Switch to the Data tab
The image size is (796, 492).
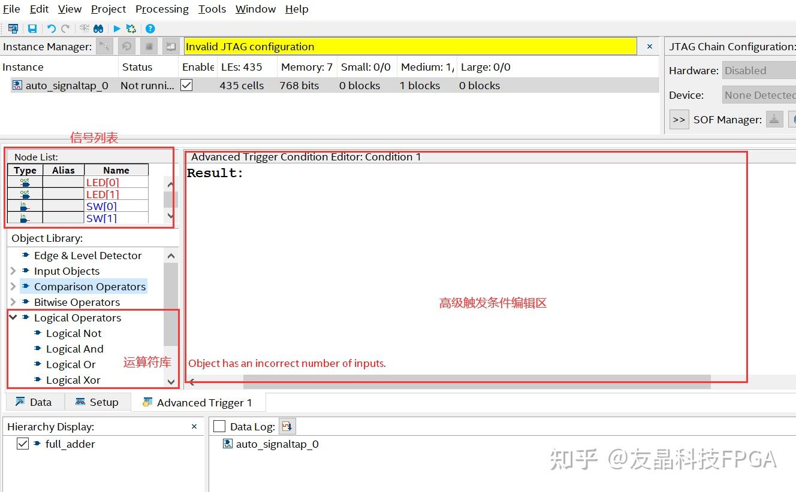[x=34, y=402]
